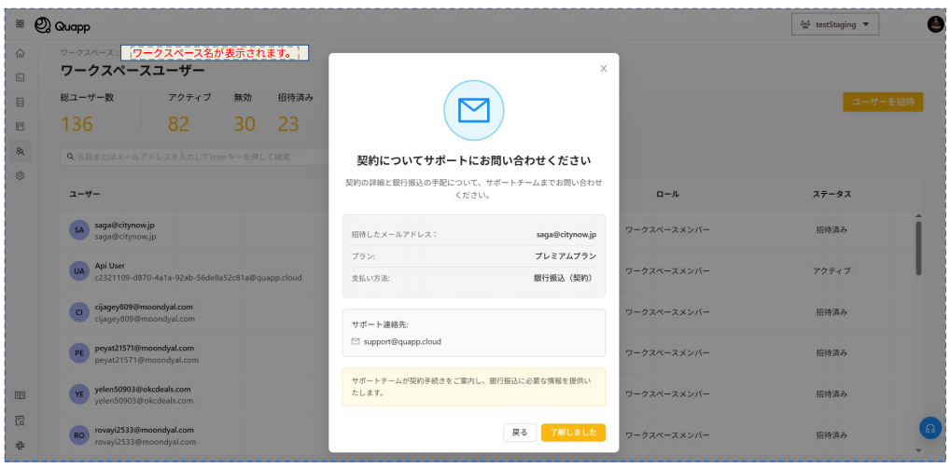Image resolution: width=950 pixels, height=468 pixels.
Task: Click the ユーザーを招待 invite button
Action: click(882, 103)
